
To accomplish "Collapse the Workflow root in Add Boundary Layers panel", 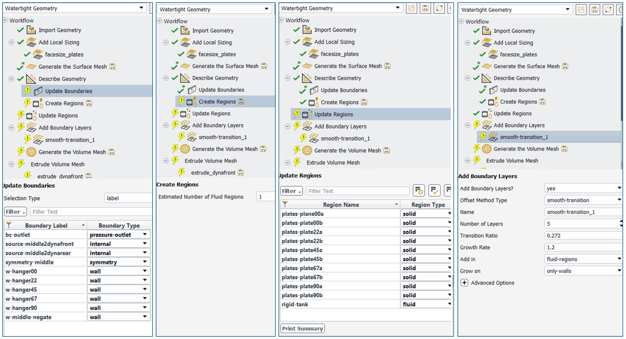I will [462, 21].
